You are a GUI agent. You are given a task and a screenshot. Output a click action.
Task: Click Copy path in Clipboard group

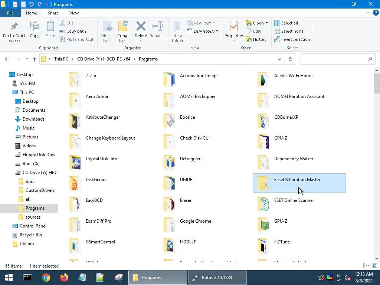pos(73,31)
